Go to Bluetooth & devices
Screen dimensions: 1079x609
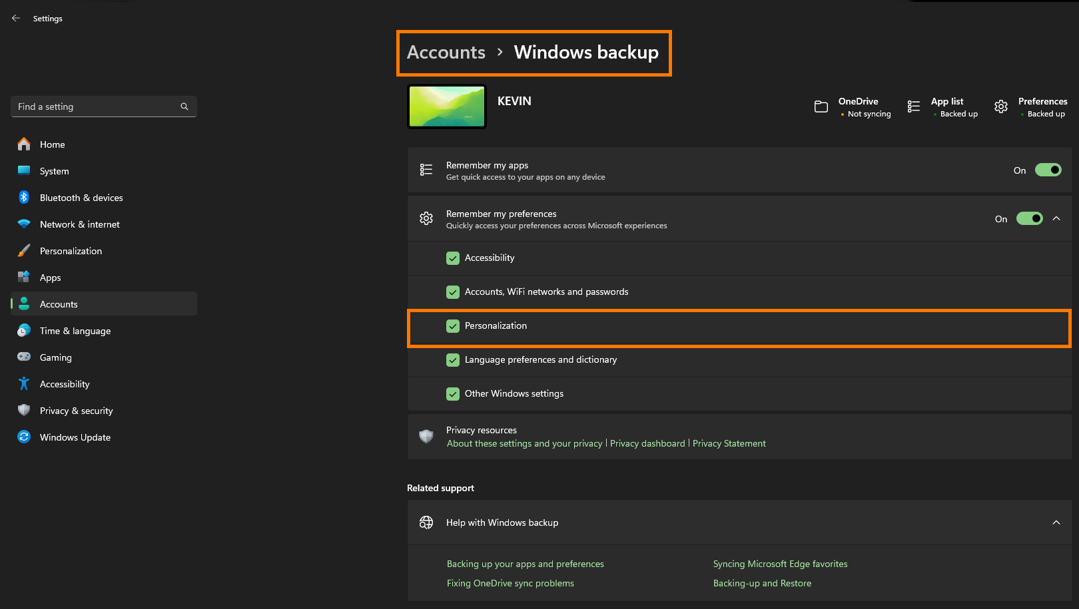(x=104, y=197)
